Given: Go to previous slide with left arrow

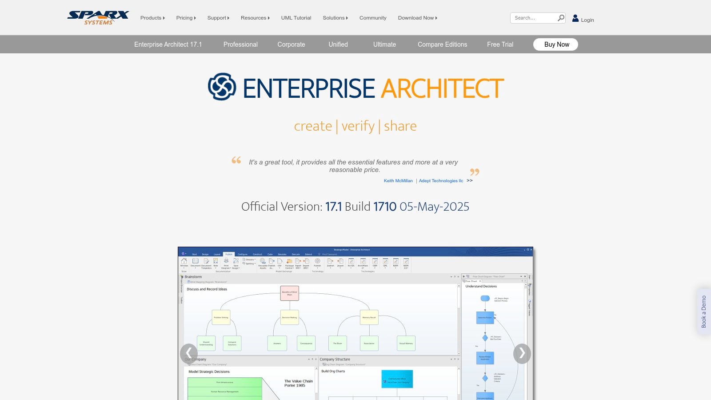Looking at the screenshot, I should coord(189,354).
